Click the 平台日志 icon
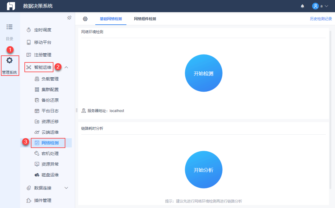This screenshot has width=335, height=208. (37, 111)
